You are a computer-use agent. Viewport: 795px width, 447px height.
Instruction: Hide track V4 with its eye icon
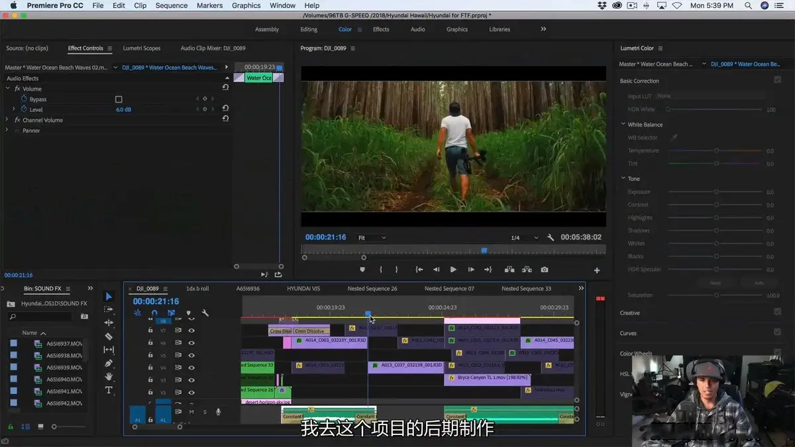(191, 368)
